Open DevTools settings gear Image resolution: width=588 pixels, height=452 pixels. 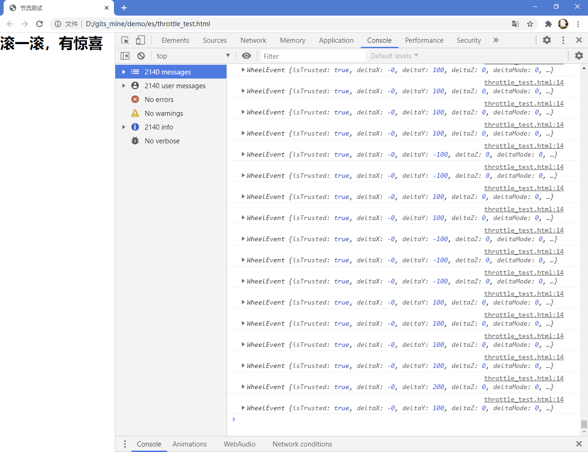tap(547, 40)
